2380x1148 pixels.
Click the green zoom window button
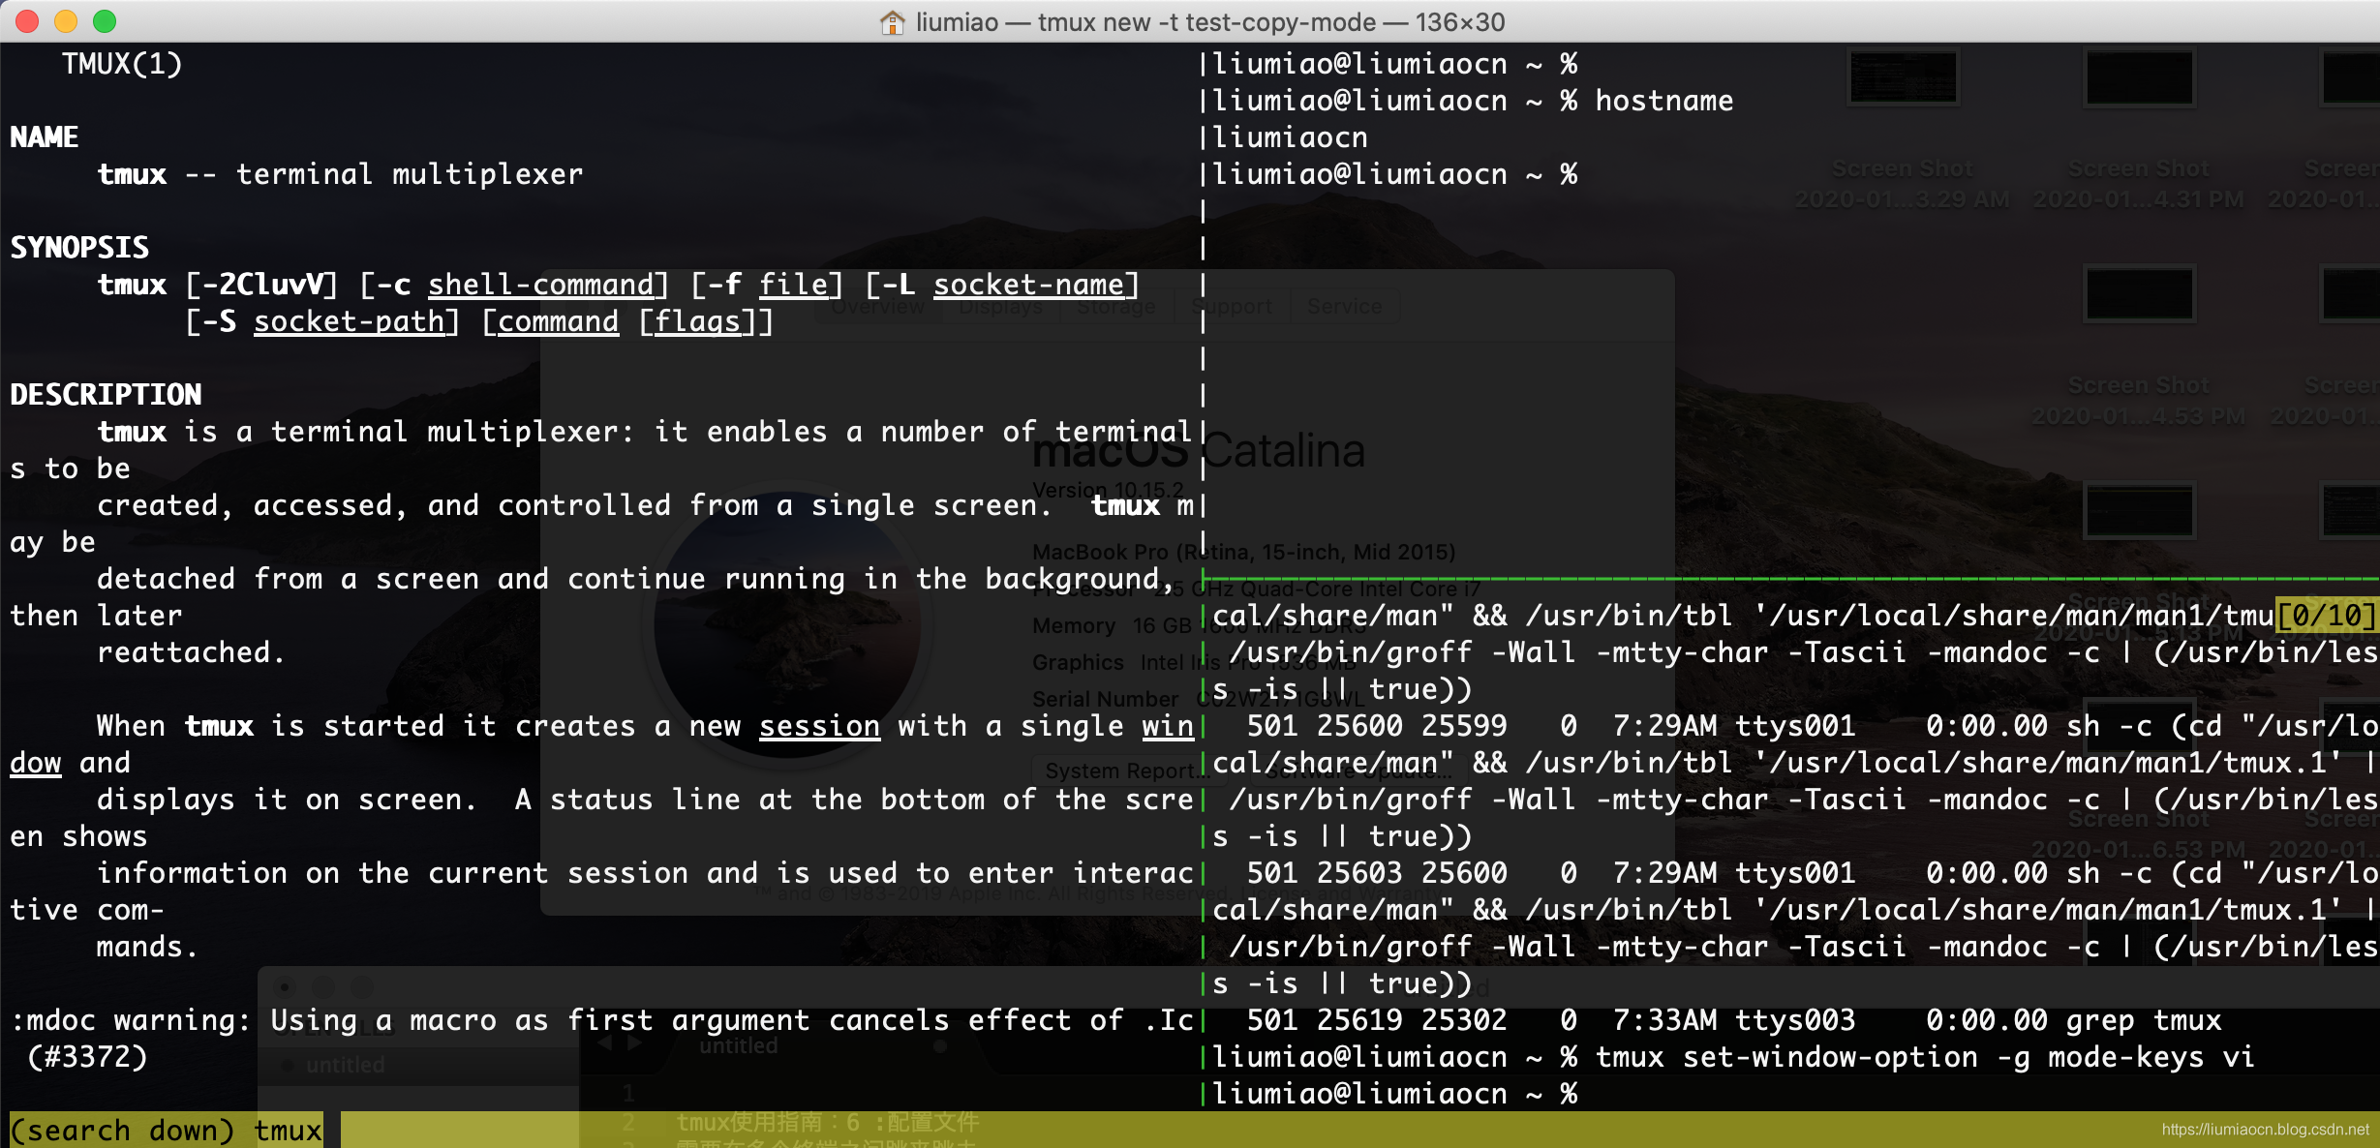click(x=105, y=21)
